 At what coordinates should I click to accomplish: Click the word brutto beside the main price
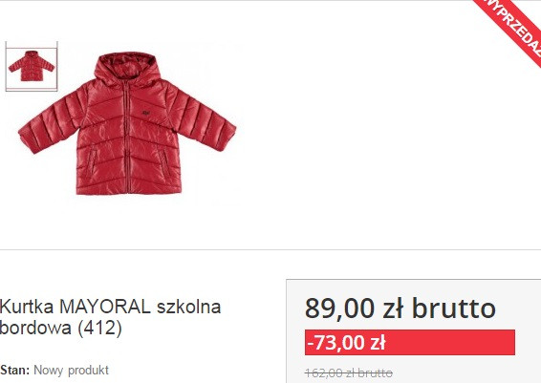point(454,309)
